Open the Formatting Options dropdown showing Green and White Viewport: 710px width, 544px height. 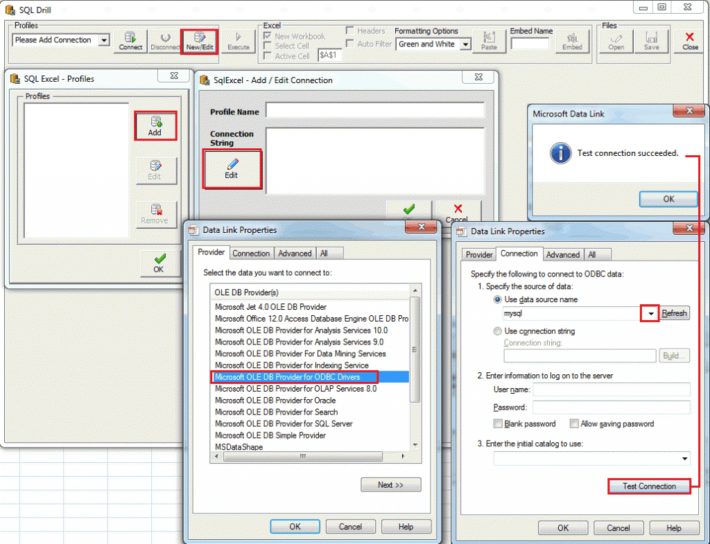(x=464, y=44)
